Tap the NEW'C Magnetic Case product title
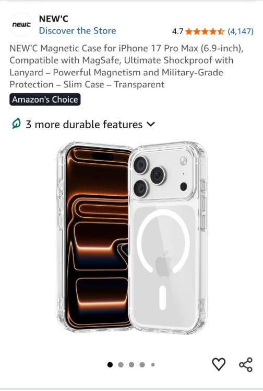 click(126, 66)
